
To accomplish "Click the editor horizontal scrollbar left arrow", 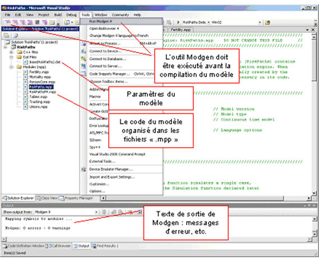I will point(103,198).
